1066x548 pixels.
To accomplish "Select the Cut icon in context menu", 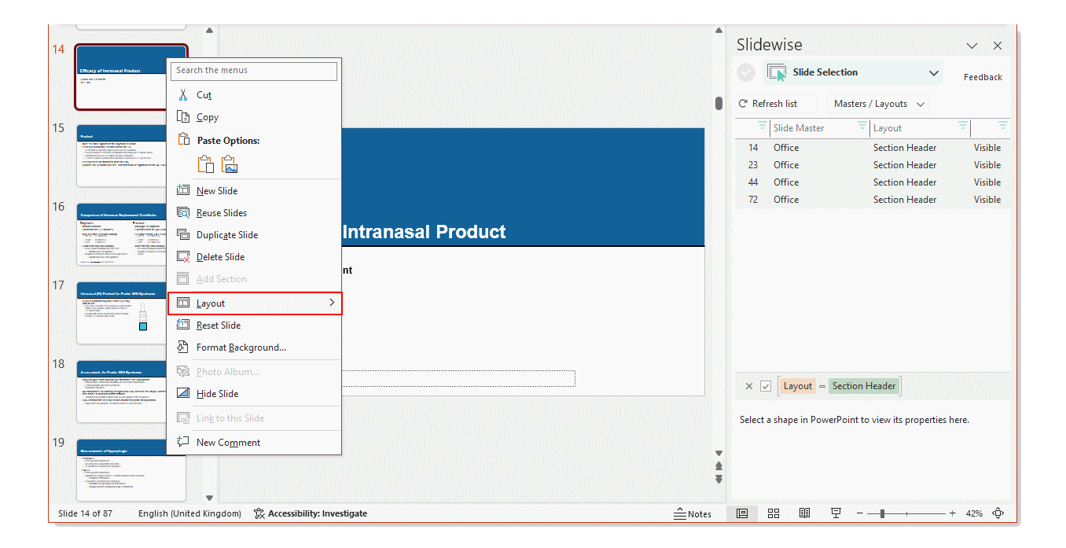I will coord(183,94).
